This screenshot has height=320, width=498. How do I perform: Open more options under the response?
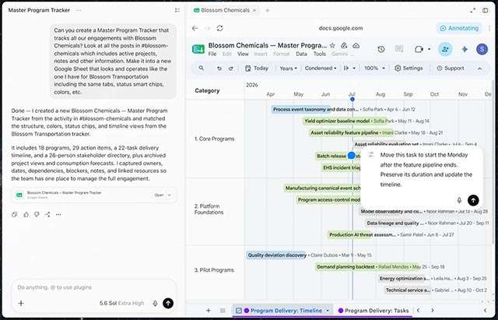point(58,214)
